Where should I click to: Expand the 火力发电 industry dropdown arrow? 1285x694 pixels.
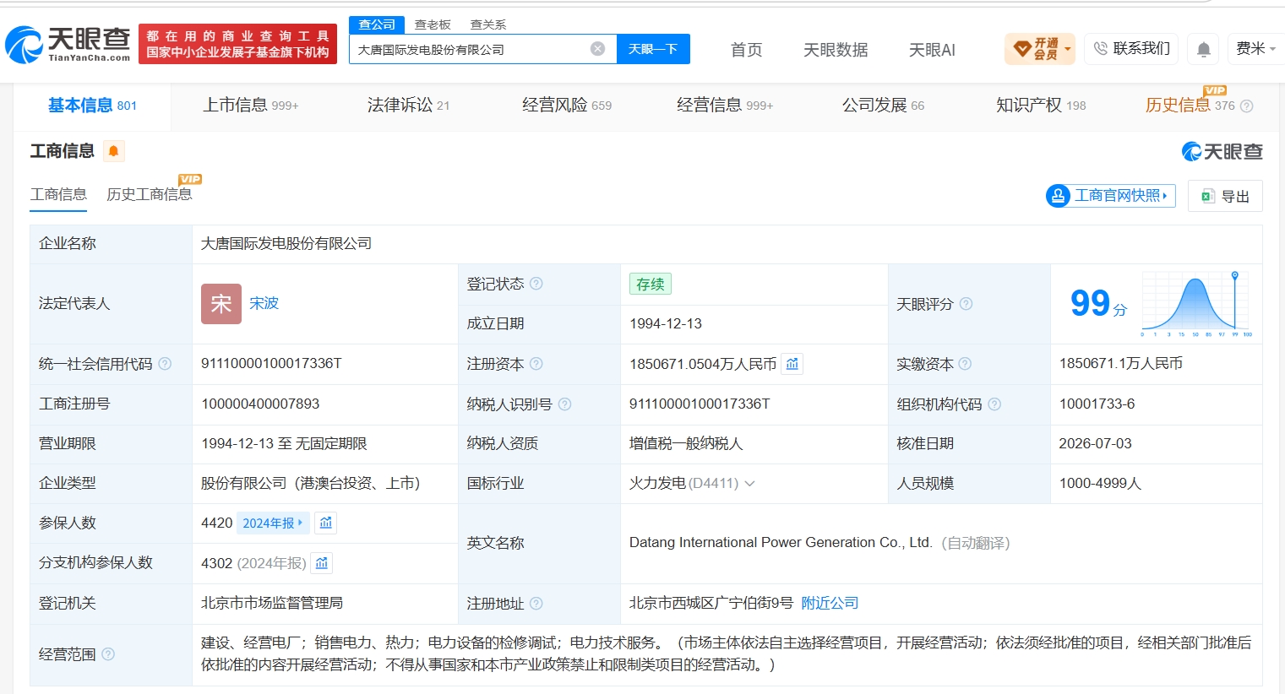749,484
